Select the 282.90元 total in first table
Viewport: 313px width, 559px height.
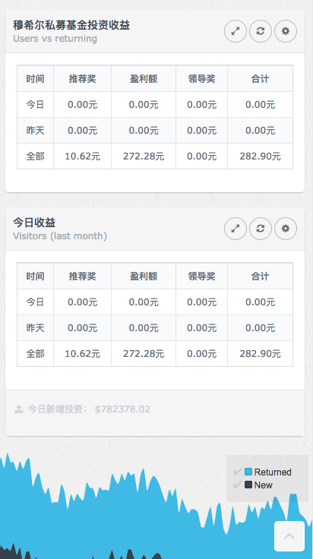[x=261, y=156]
